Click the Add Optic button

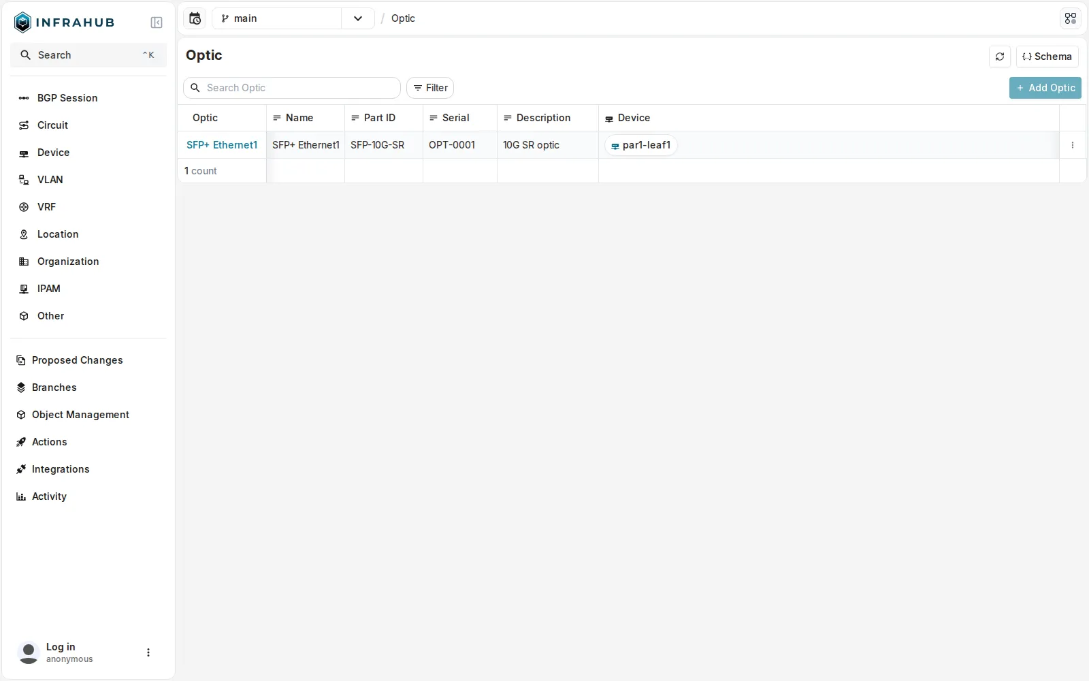[1045, 88]
